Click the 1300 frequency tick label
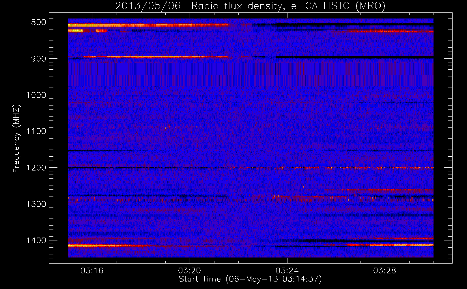 (x=36, y=204)
